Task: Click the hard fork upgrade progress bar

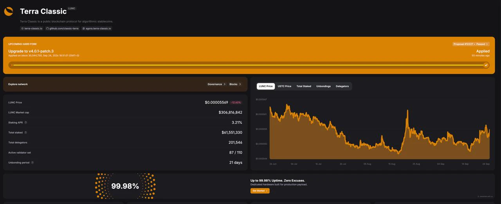Action: click(249, 65)
